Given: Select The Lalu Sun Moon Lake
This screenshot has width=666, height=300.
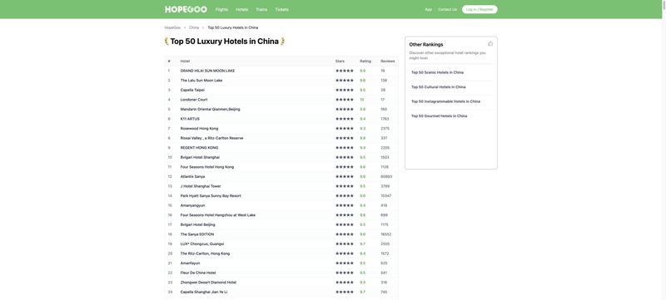Looking at the screenshot, I should click(x=201, y=81).
